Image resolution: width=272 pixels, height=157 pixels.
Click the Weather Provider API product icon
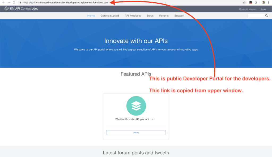136,106
